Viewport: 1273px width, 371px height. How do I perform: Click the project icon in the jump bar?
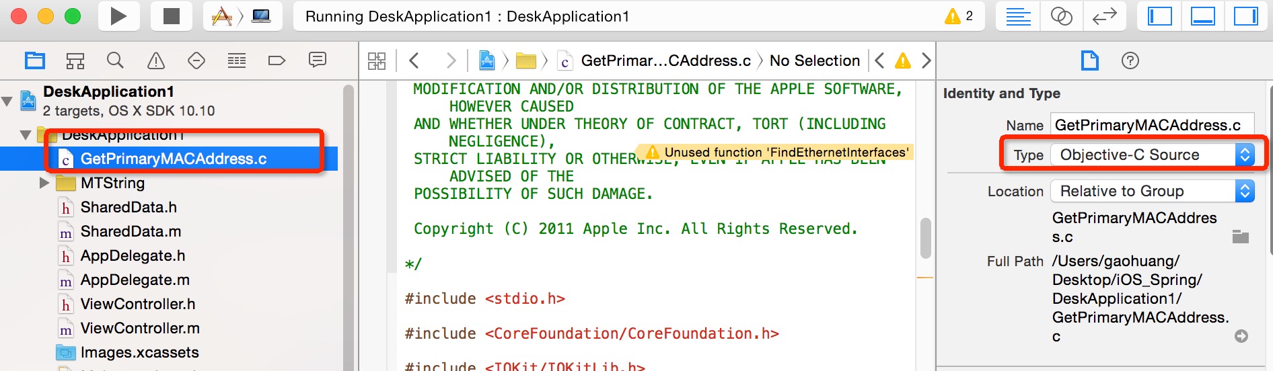tap(487, 60)
